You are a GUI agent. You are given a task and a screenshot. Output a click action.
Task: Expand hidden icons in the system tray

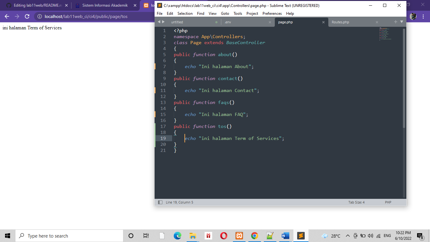click(x=348, y=235)
